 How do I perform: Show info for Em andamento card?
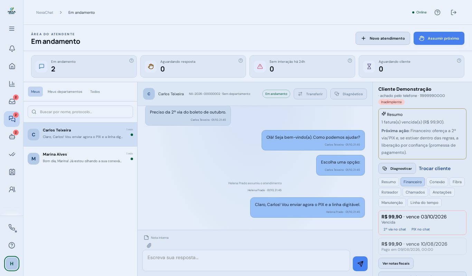pos(131,60)
